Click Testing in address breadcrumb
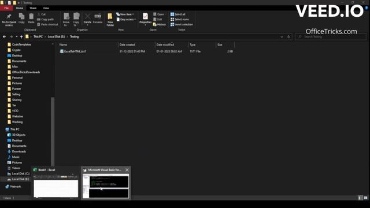Screen dimensions: 370x208 point(75,37)
